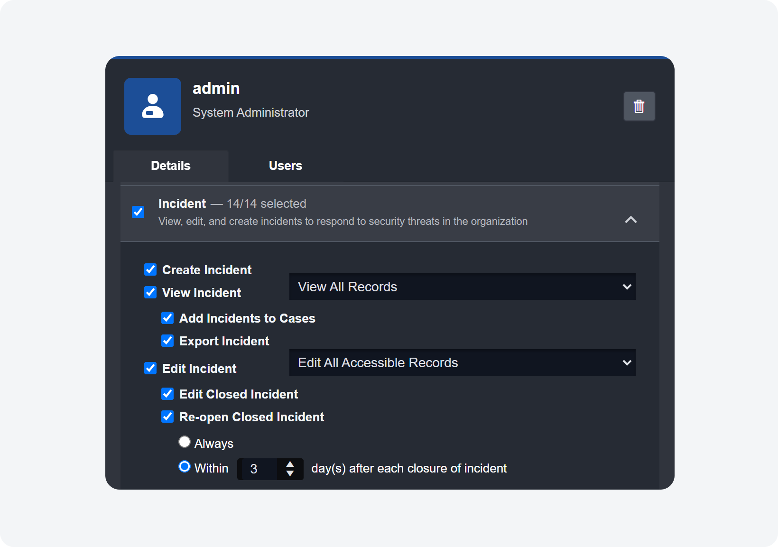Viewport: 778px width, 547px height.
Task: Toggle Re-open Closed Incident checkbox
Action: click(167, 417)
